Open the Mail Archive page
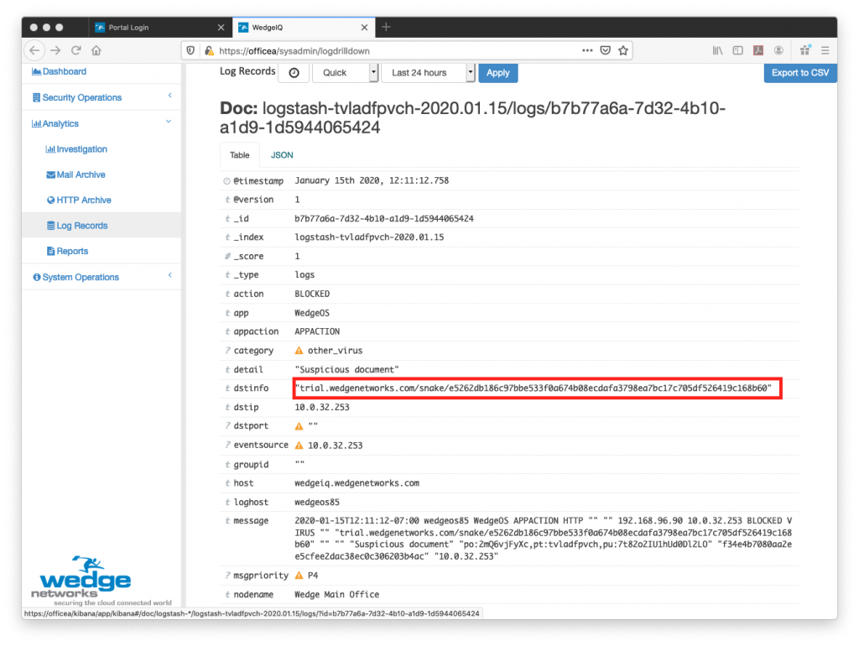The width and height of the screenshot is (859, 646). tap(75, 175)
